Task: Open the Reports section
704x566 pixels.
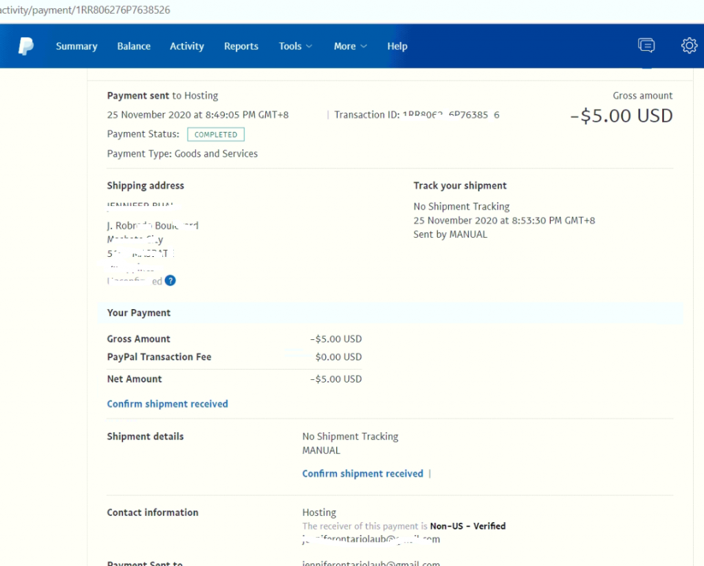Action: [241, 46]
